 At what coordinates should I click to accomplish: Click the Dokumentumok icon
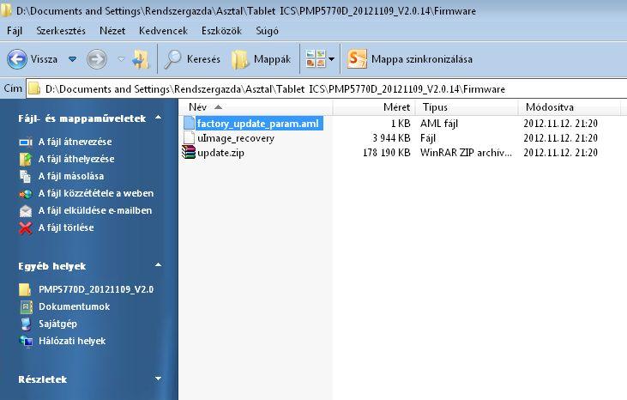26,306
